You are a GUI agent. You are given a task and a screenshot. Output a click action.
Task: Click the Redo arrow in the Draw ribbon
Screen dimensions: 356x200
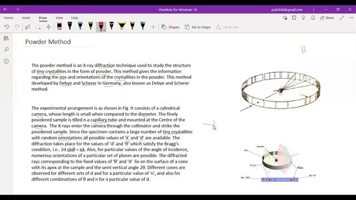click(17, 27)
